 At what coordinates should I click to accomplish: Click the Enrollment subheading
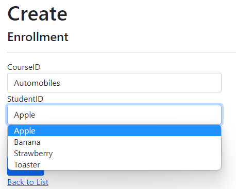[38, 37]
